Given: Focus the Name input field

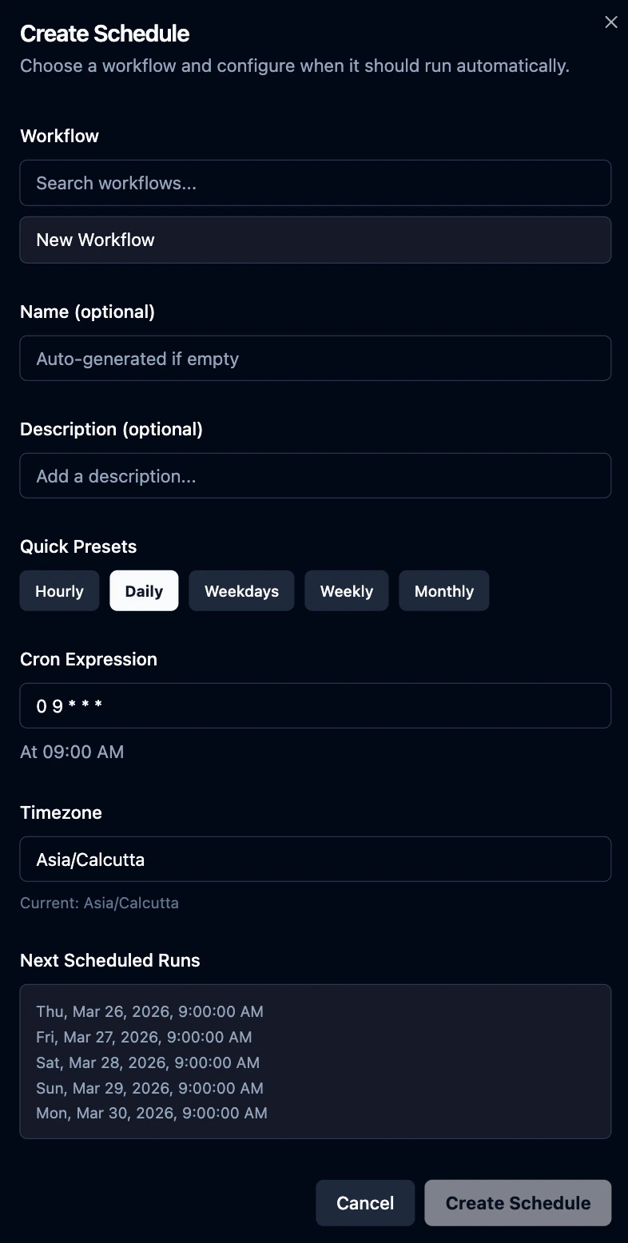Looking at the screenshot, I should (315, 358).
